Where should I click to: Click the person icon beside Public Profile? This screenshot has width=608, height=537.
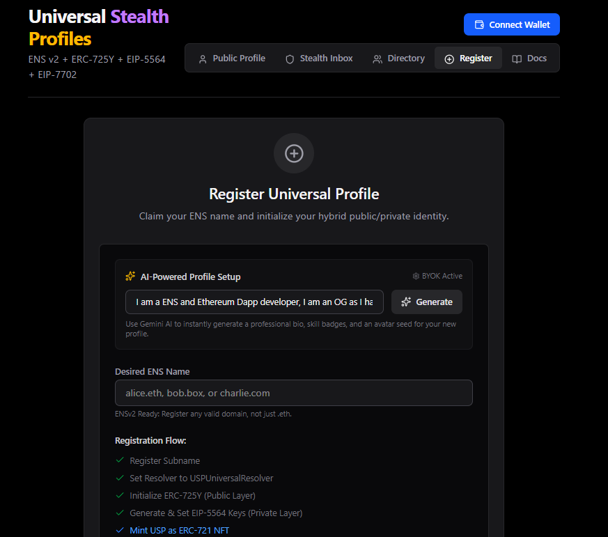203,59
